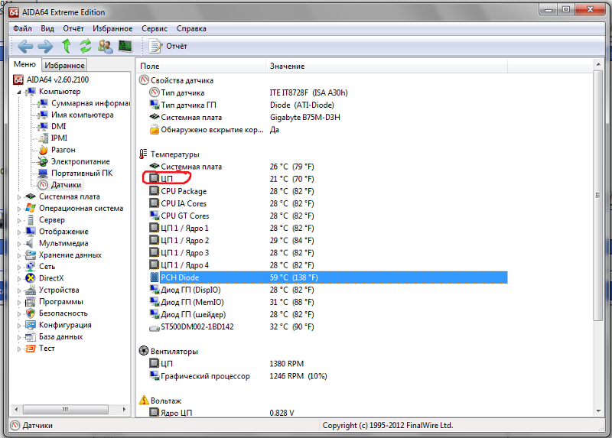
Task: Click the Датчики sensor icon in tree
Action: (x=43, y=185)
